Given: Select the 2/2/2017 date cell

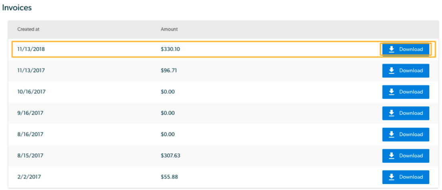Looking at the screenshot, I should pyautogui.click(x=29, y=177).
